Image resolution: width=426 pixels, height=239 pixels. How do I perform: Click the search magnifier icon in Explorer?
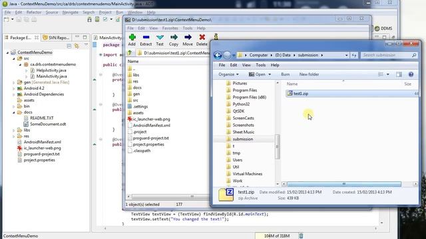click(414, 55)
